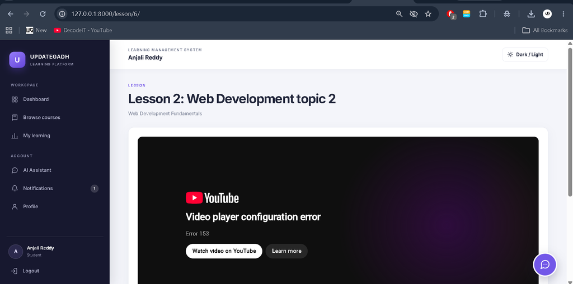Open the browser profile avatar

coord(547,14)
